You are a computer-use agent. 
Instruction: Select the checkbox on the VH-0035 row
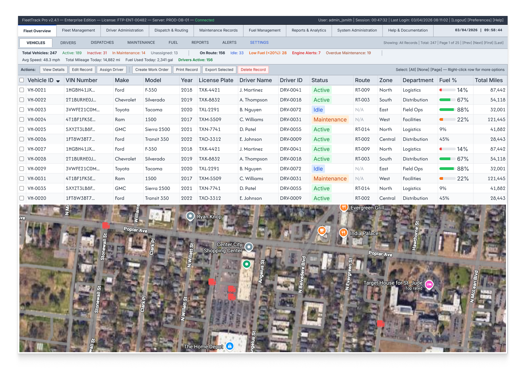click(x=22, y=188)
